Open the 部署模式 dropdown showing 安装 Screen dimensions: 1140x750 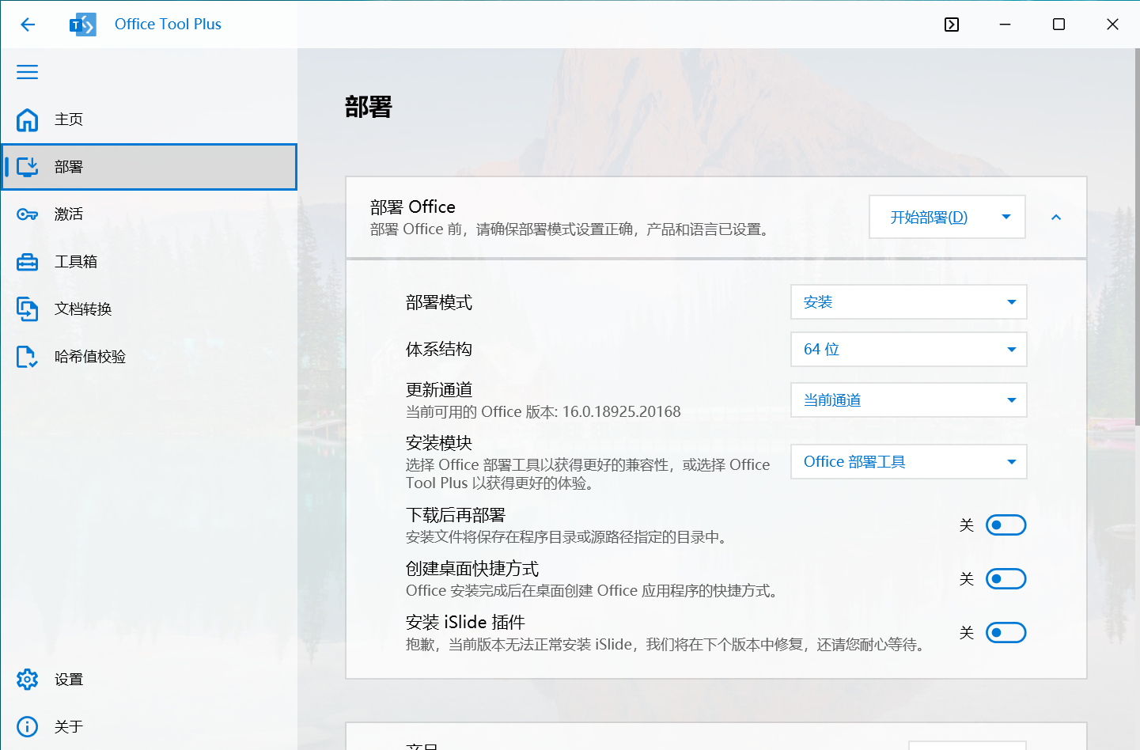[x=909, y=302]
